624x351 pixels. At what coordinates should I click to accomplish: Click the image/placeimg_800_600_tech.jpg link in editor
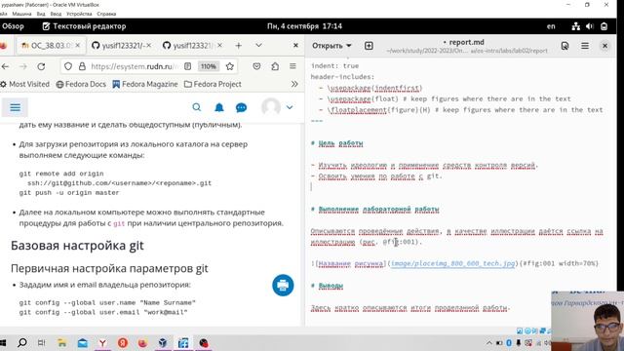coord(452,263)
